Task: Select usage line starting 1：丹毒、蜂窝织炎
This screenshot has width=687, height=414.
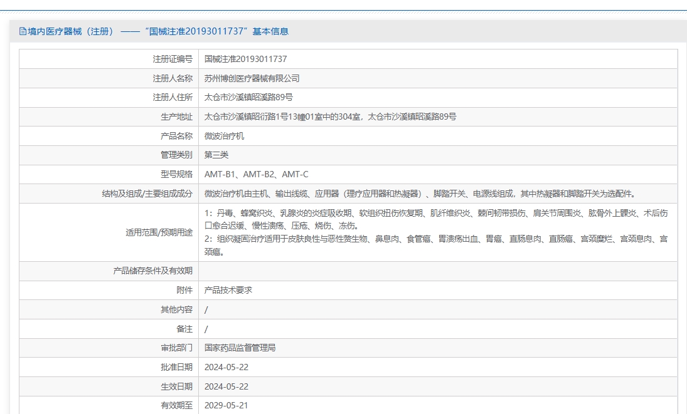Action: click(437, 219)
